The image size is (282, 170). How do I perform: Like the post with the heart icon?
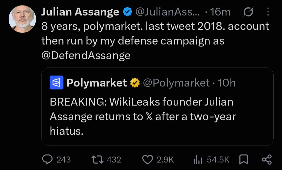click(148, 160)
